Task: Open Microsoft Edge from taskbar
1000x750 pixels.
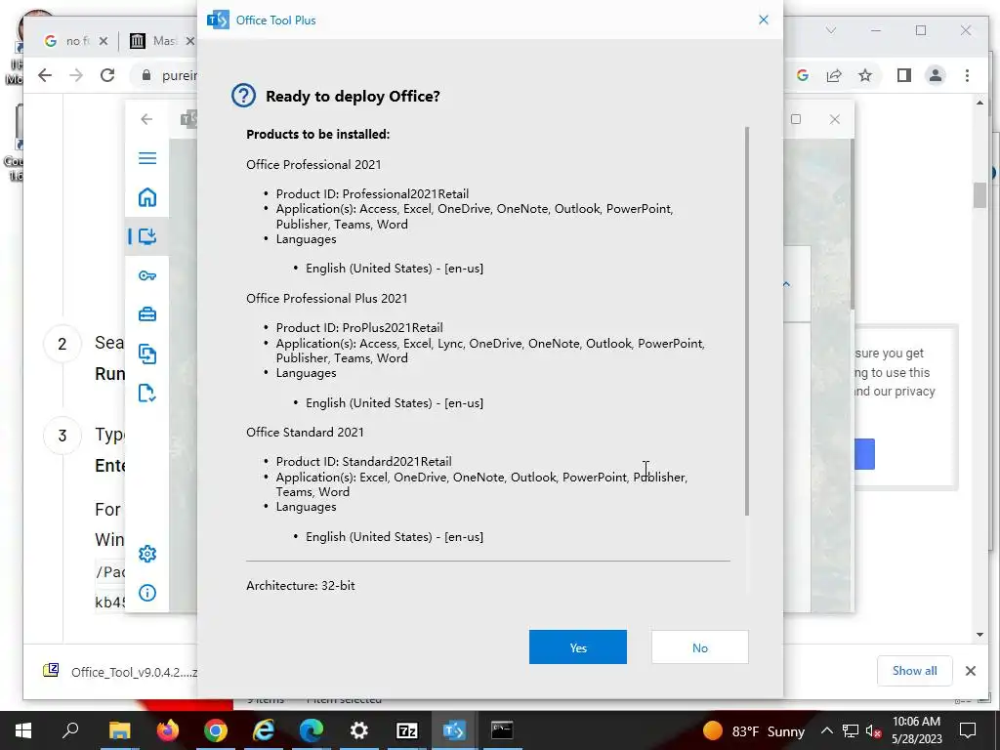Action: coord(312,730)
